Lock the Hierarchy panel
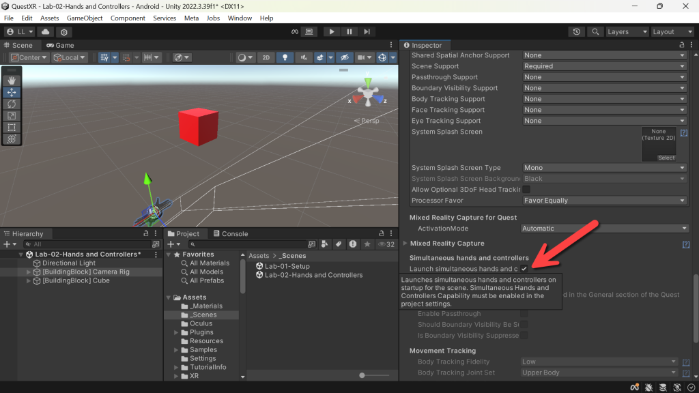 [x=146, y=233]
